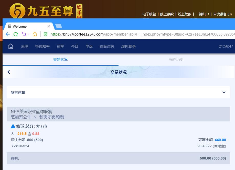Screen dimensions: 235x170
Task: Select the 交易状况 tab
Action: tap(60, 60)
